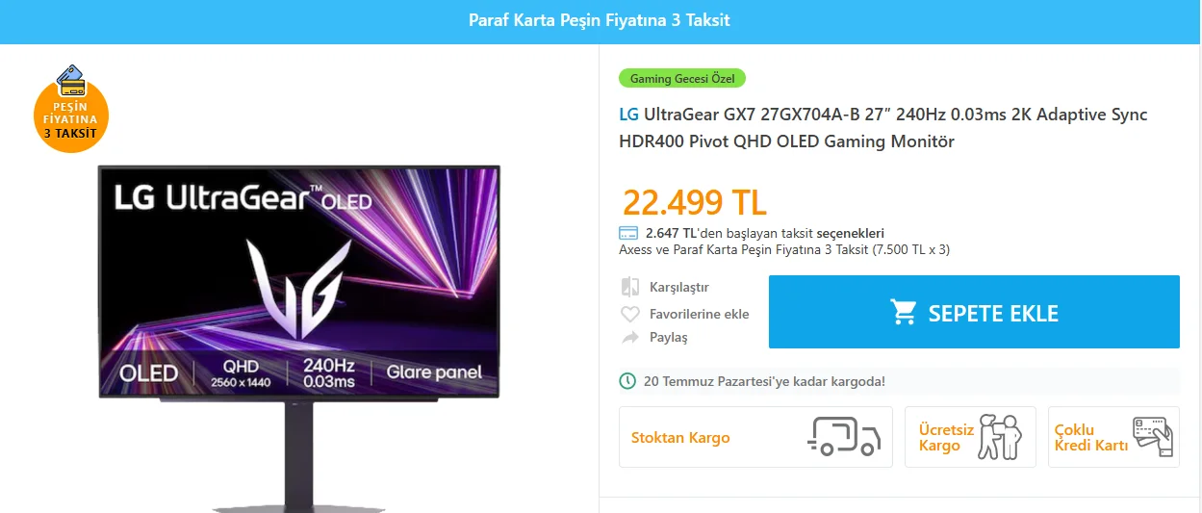Click the green clock delivery icon
The width and height of the screenshot is (1202, 513).
pos(627,381)
